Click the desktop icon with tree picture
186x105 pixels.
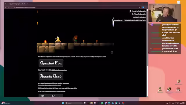(x=160, y=89)
